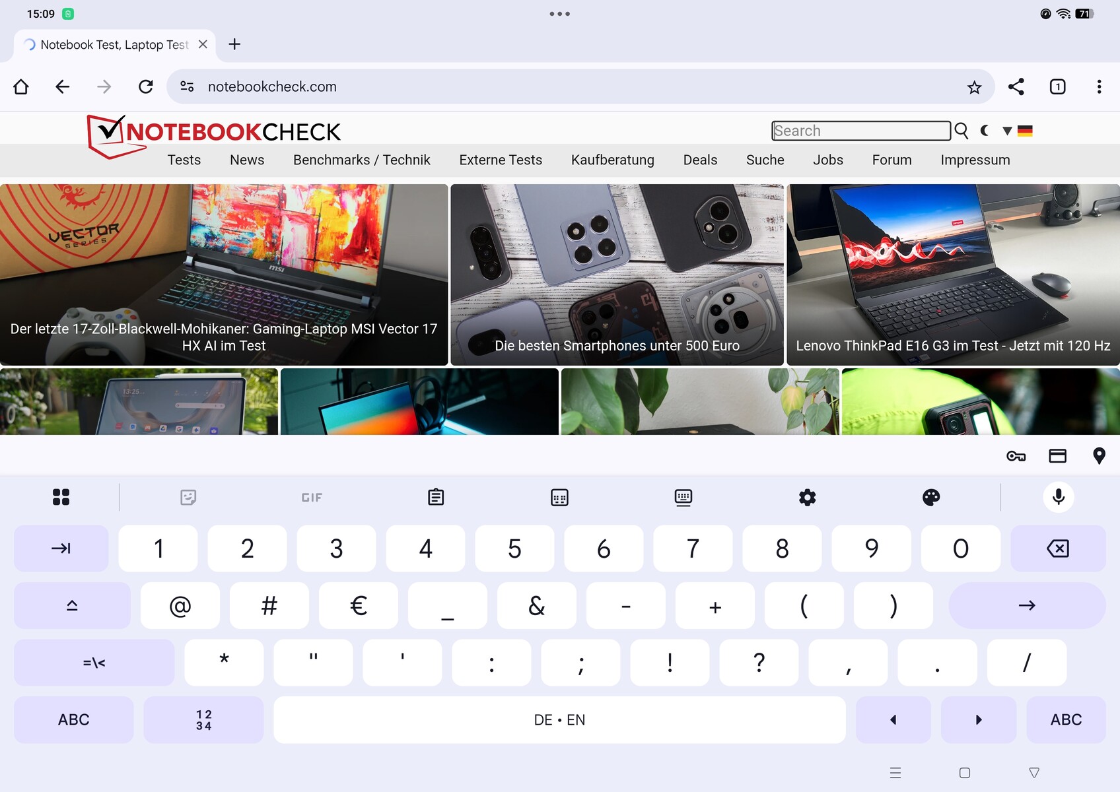This screenshot has height=792, width=1120.
Task: Visit the Forum link
Action: tap(892, 160)
